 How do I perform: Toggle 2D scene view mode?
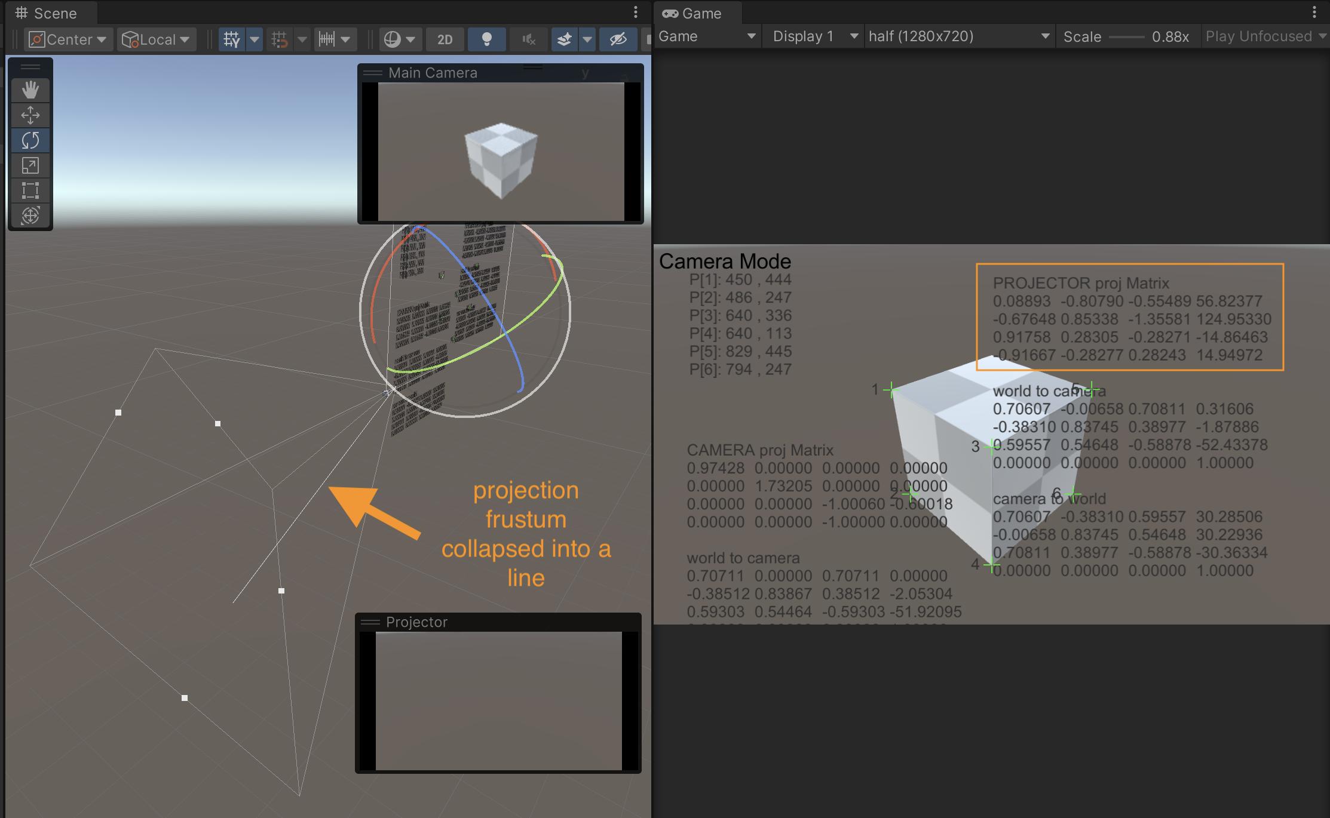[x=445, y=39]
